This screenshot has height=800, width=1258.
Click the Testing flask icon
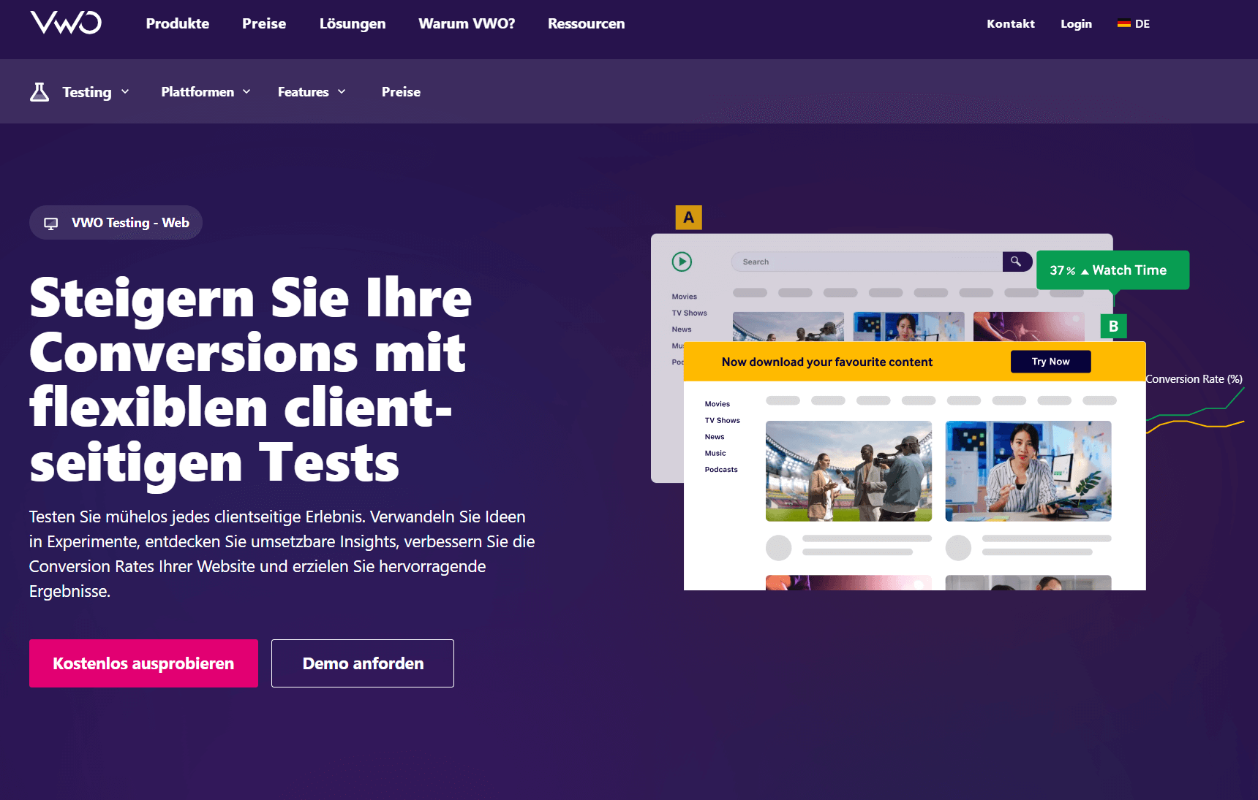click(x=39, y=91)
